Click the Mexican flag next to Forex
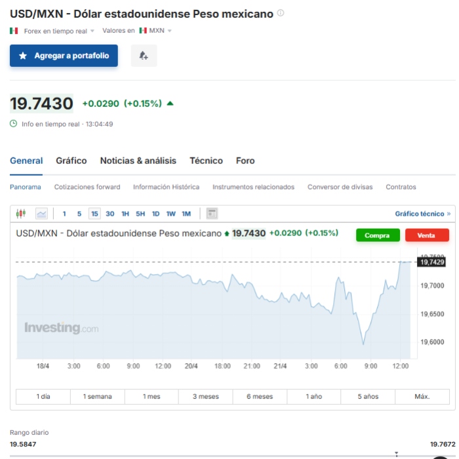This screenshot has height=459, width=459. pos(14,31)
